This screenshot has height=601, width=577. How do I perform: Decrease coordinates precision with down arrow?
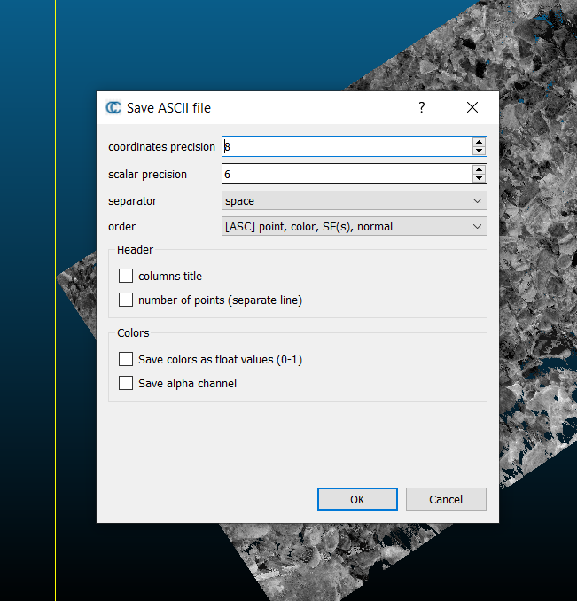(x=479, y=151)
